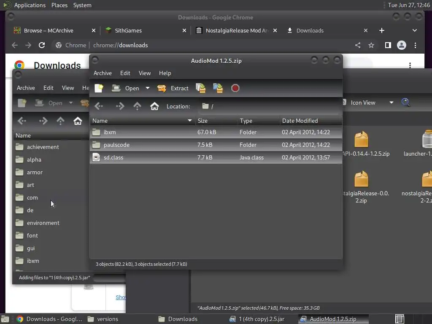The image size is (432, 324).
Task: Click the sd.class Java class file icon
Action: click(96, 158)
